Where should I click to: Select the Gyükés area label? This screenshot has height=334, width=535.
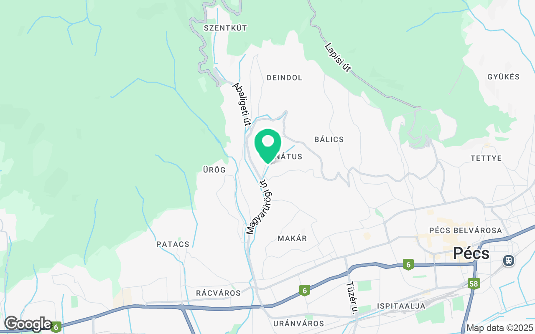(503, 77)
